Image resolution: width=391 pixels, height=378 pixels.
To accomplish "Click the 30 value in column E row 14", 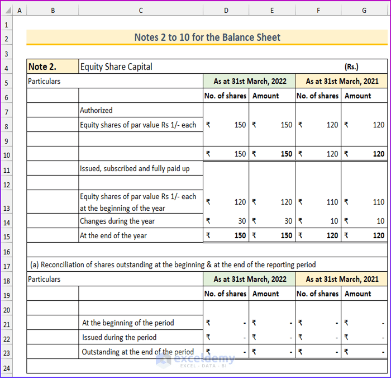I will point(288,221).
